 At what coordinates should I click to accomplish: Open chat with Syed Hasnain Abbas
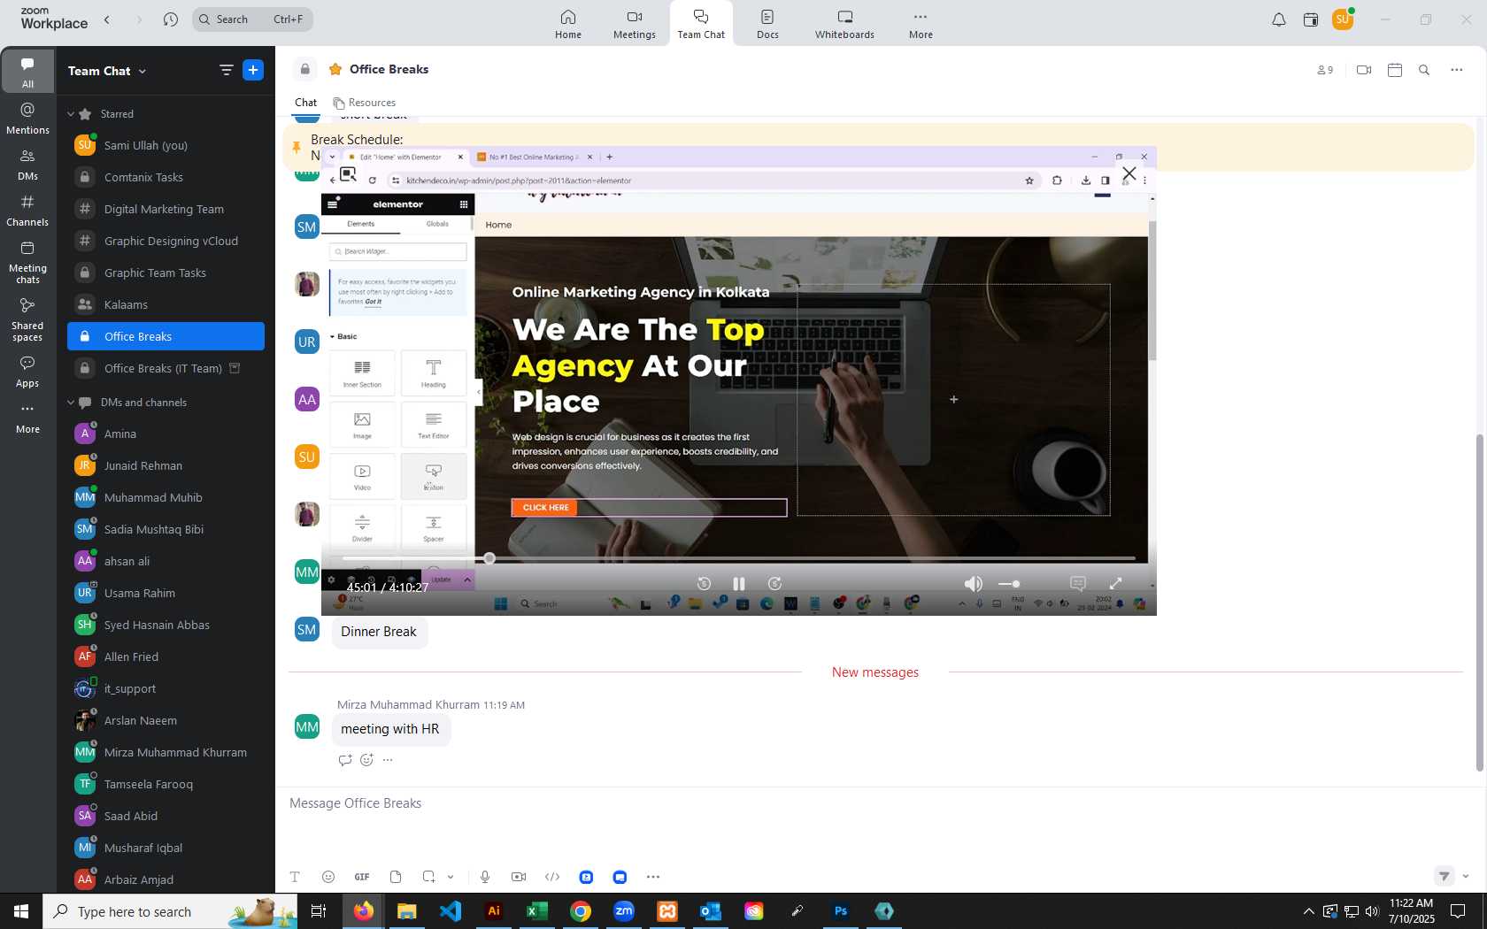coord(166,625)
